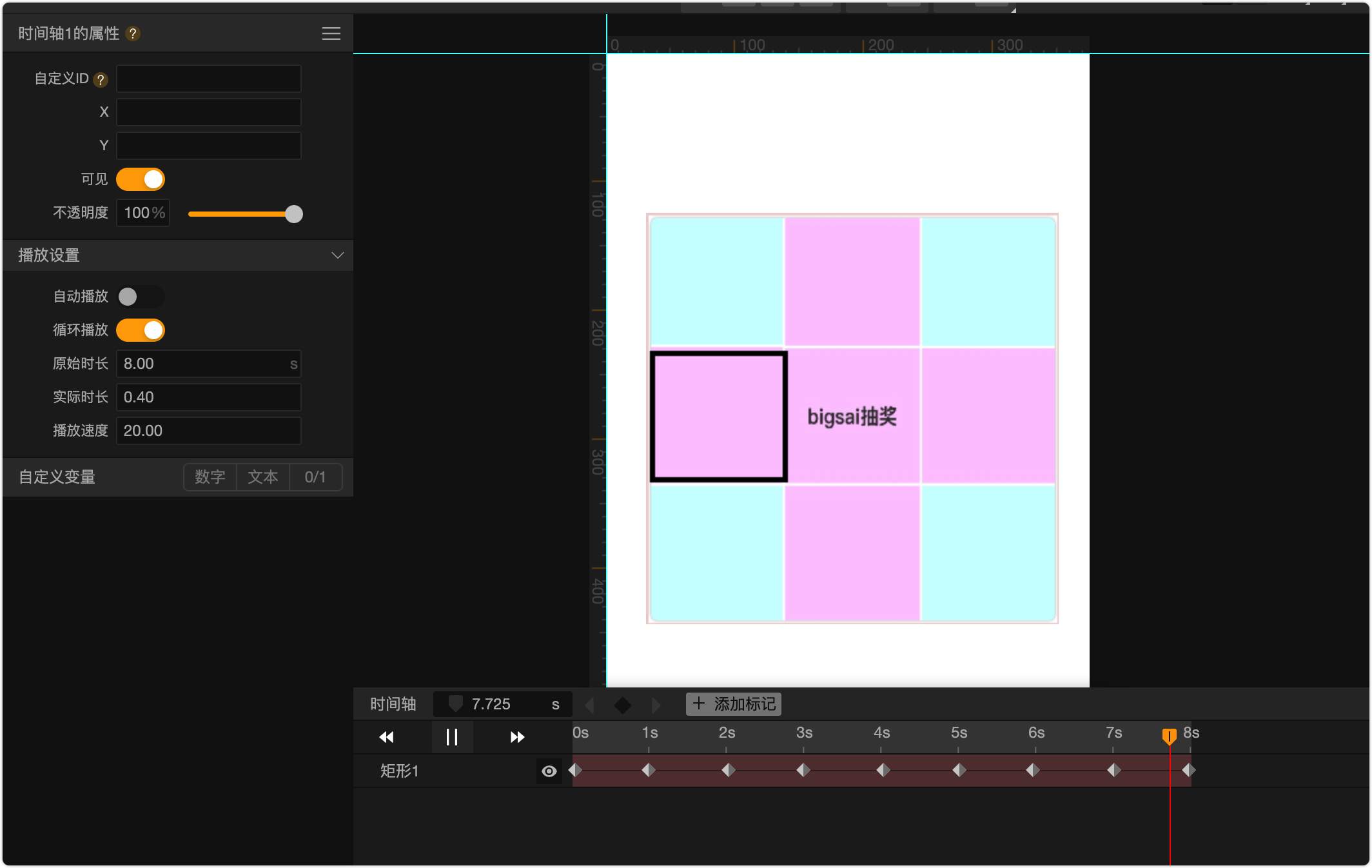Click the help icon beside 自定义ID
The height and width of the screenshot is (868, 1372).
pyautogui.click(x=100, y=79)
